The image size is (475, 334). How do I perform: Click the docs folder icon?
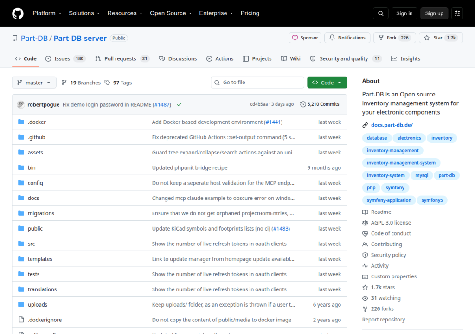tap(21, 198)
